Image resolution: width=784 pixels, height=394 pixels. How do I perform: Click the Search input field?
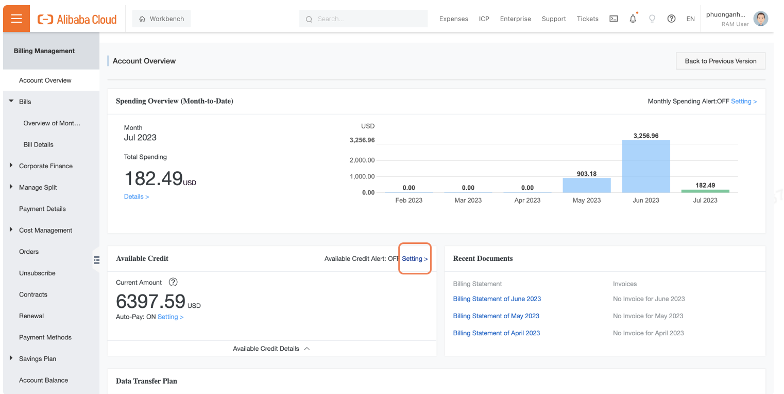[x=363, y=19]
